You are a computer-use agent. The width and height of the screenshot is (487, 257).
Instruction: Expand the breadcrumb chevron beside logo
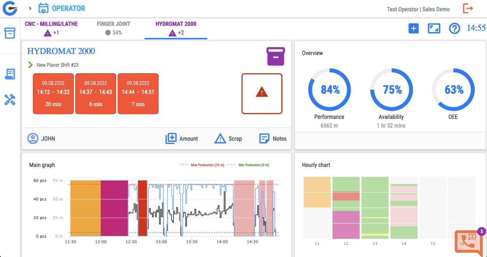pyautogui.click(x=30, y=8)
